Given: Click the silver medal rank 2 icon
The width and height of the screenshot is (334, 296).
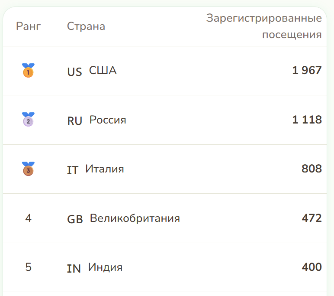Looking at the screenshot, I should pyautogui.click(x=28, y=120).
